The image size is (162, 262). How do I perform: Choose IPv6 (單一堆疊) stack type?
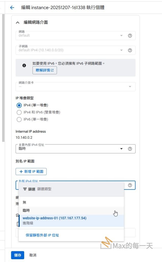coord(19,119)
